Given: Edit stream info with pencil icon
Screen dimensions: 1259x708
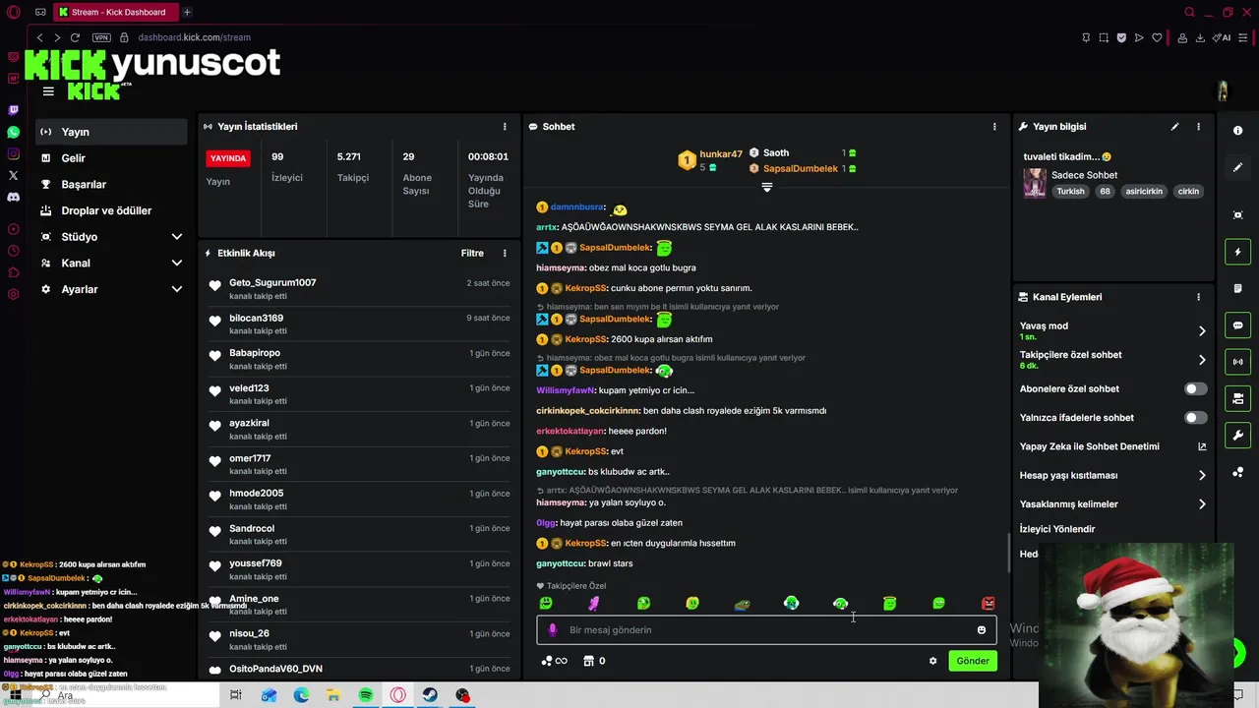Looking at the screenshot, I should 1174,127.
